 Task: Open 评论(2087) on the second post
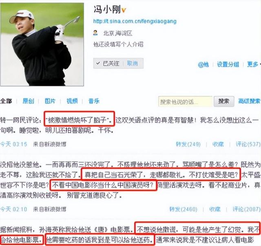click(246, 209)
